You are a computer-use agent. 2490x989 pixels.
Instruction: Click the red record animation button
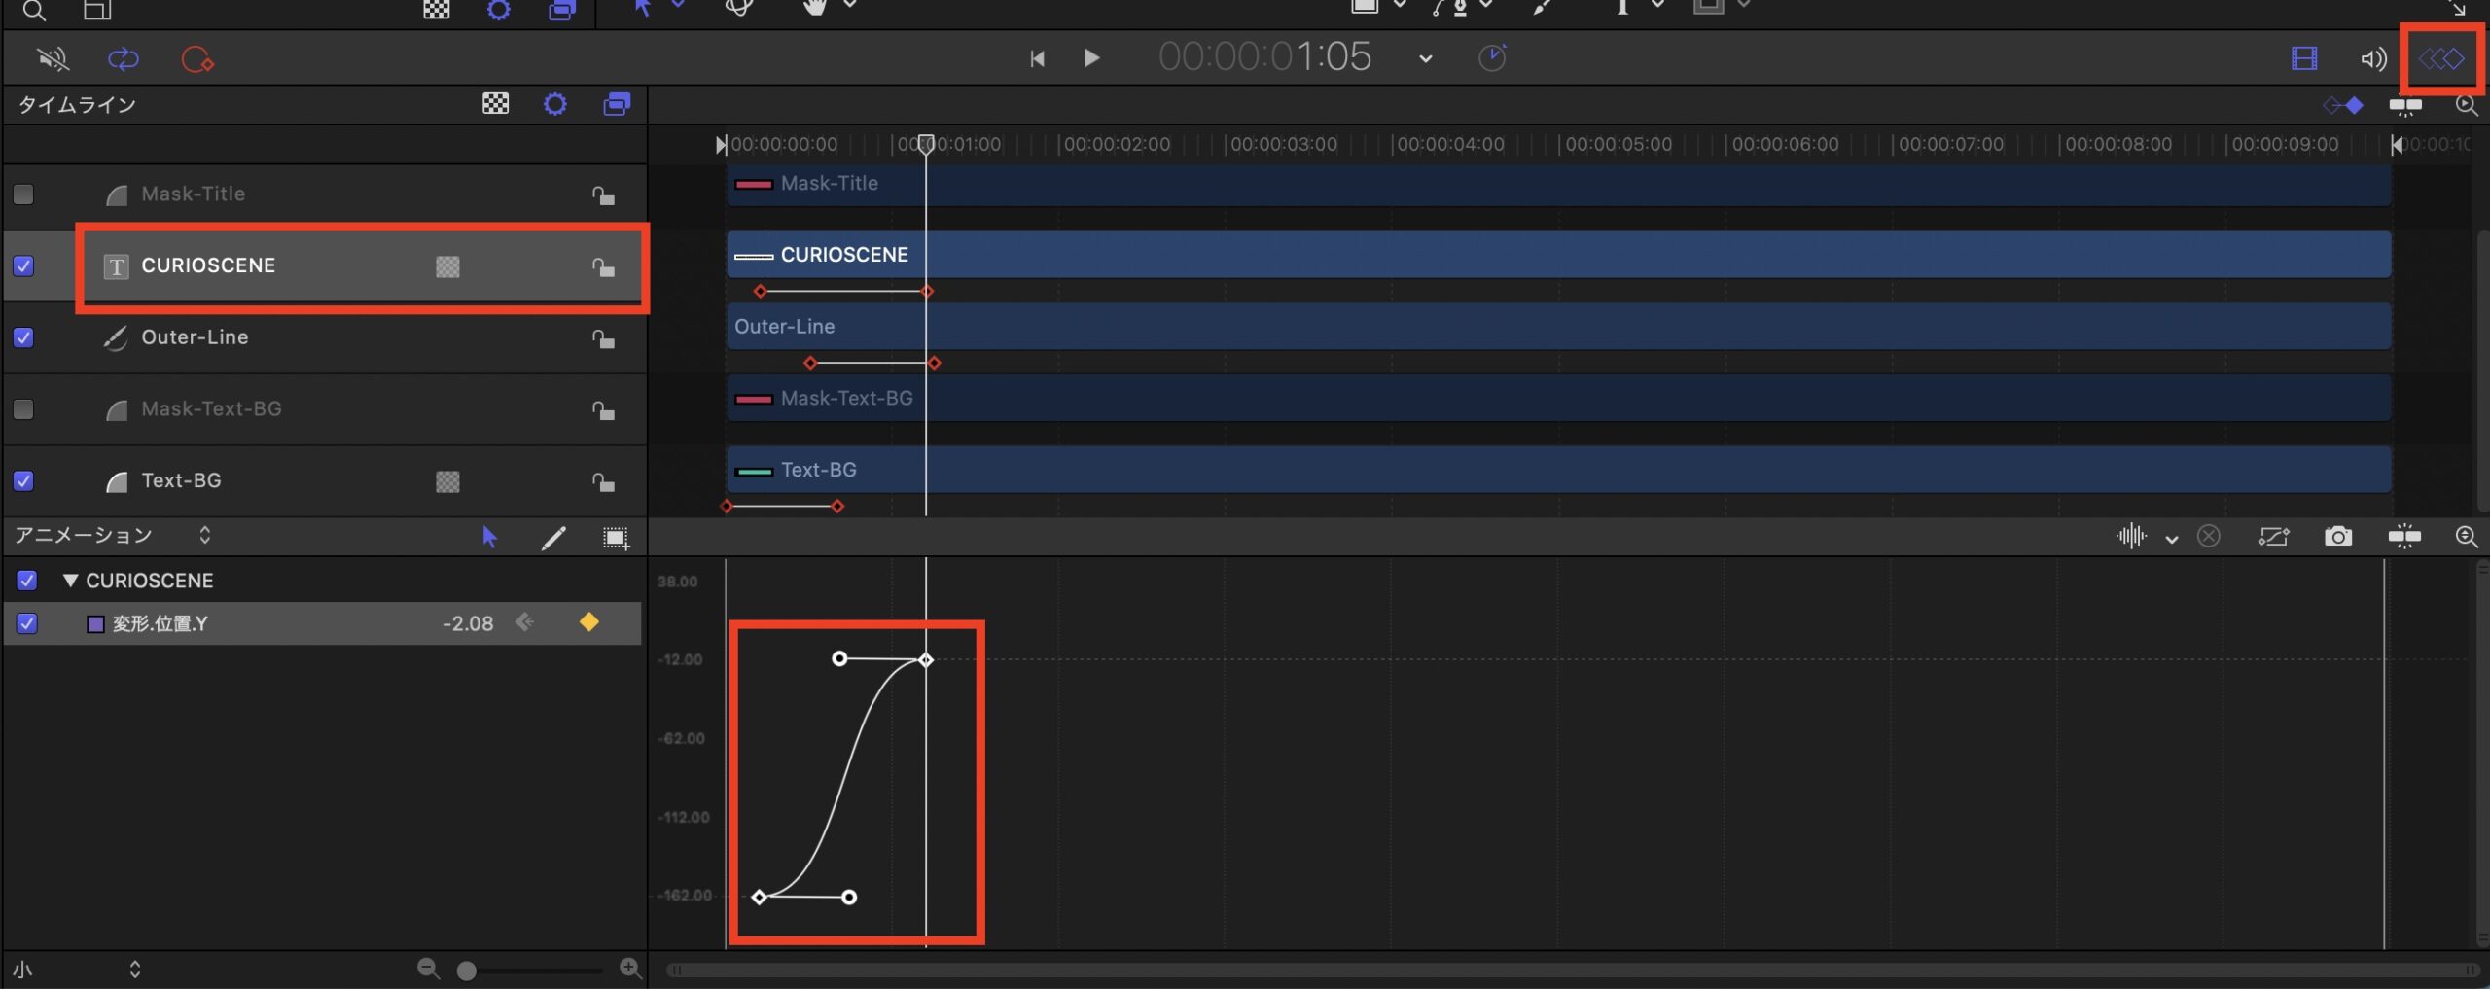[x=197, y=59]
